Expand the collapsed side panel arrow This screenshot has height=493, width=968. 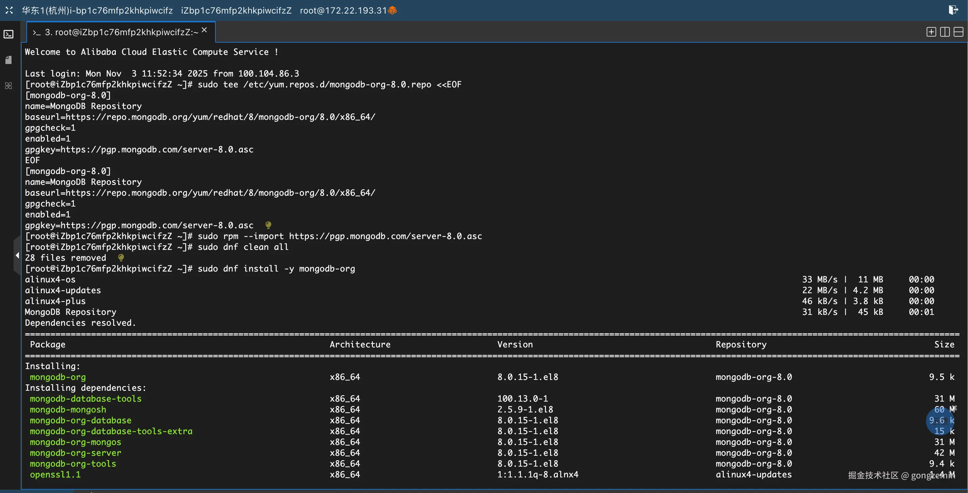point(17,256)
